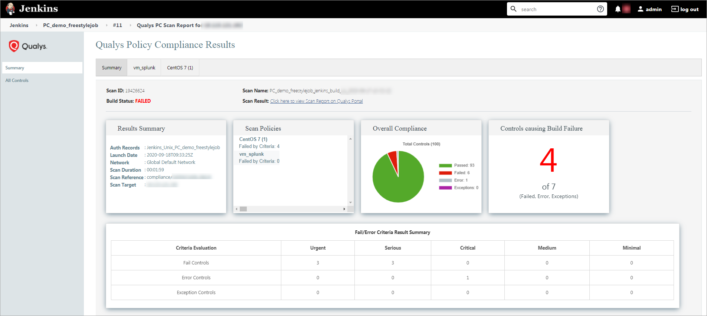Click the admin user icon
707x316 pixels.
click(x=640, y=9)
